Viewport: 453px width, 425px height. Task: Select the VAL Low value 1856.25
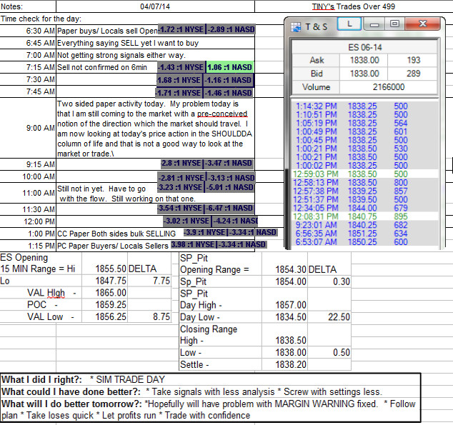[104, 316]
